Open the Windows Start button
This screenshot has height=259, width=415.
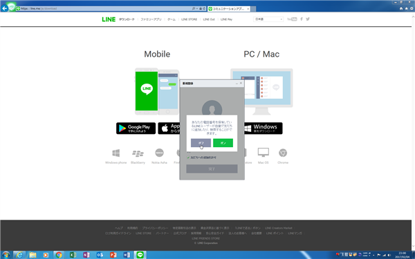coord(6,255)
